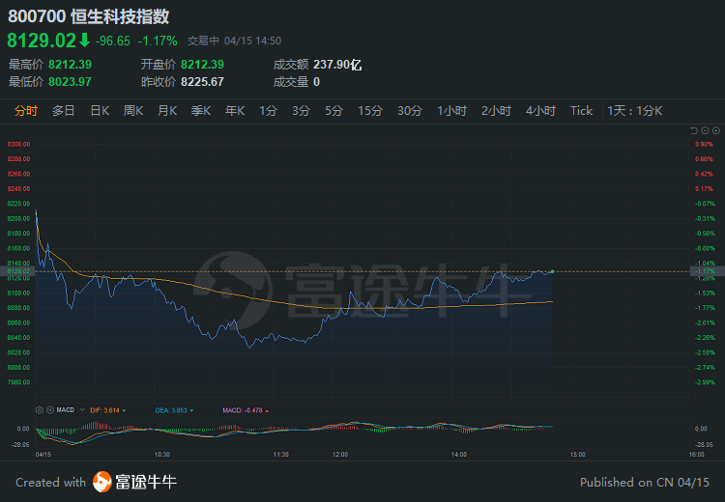Expand the MACD indicator dropdown chevron

click(82, 410)
